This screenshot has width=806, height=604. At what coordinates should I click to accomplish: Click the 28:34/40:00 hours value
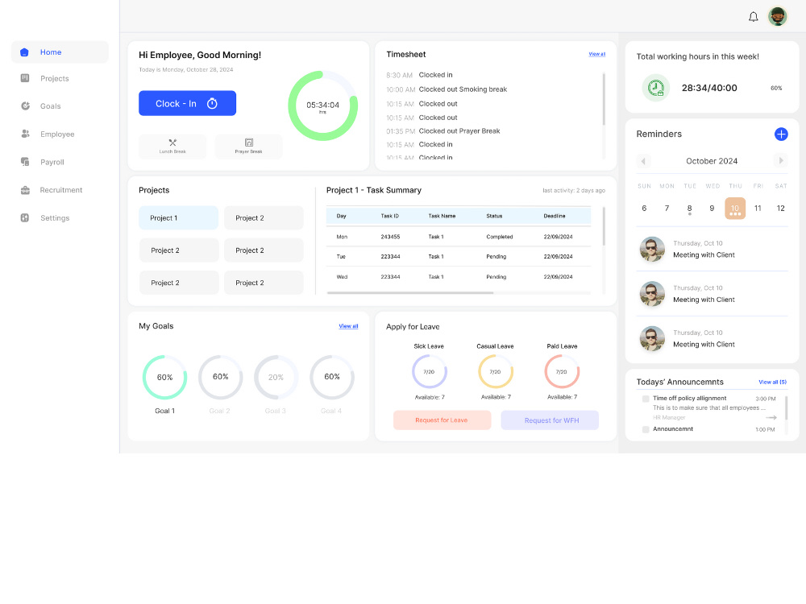(x=709, y=88)
